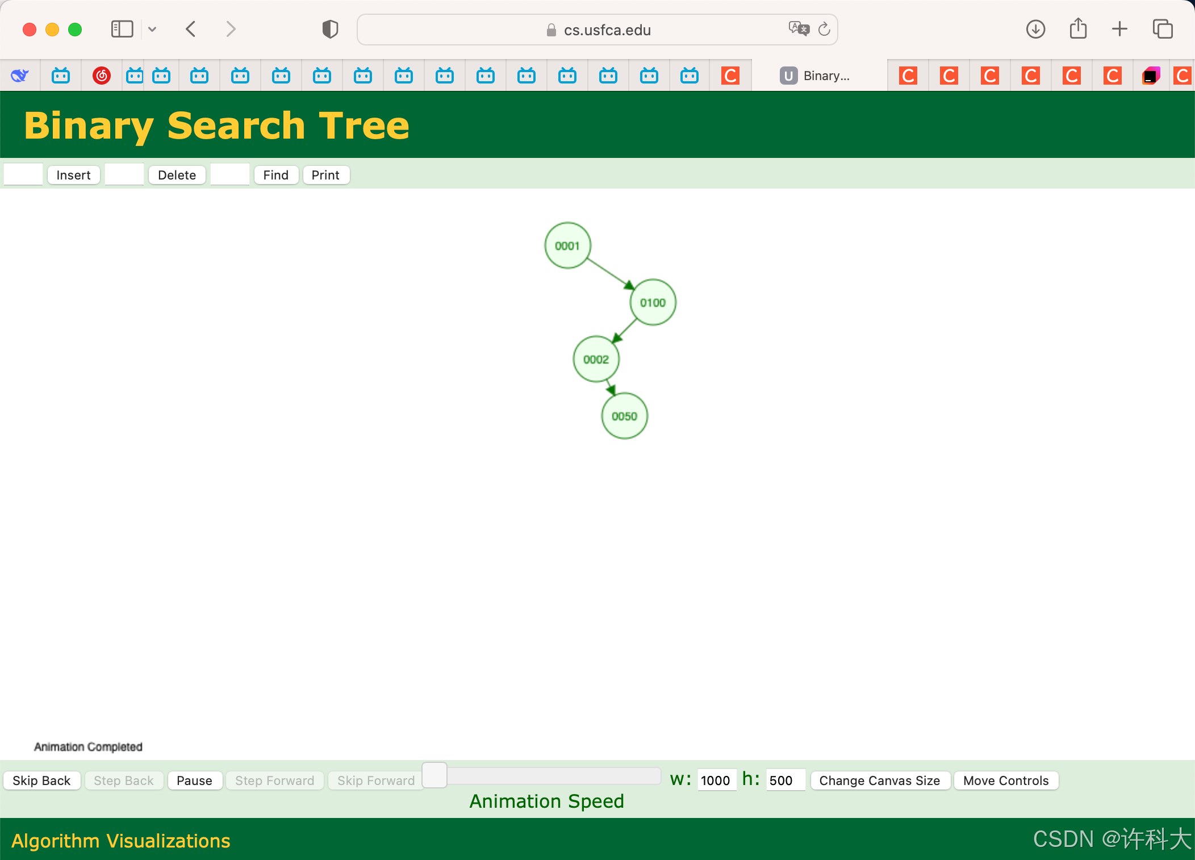Open a new tab with plus icon

[x=1119, y=29]
